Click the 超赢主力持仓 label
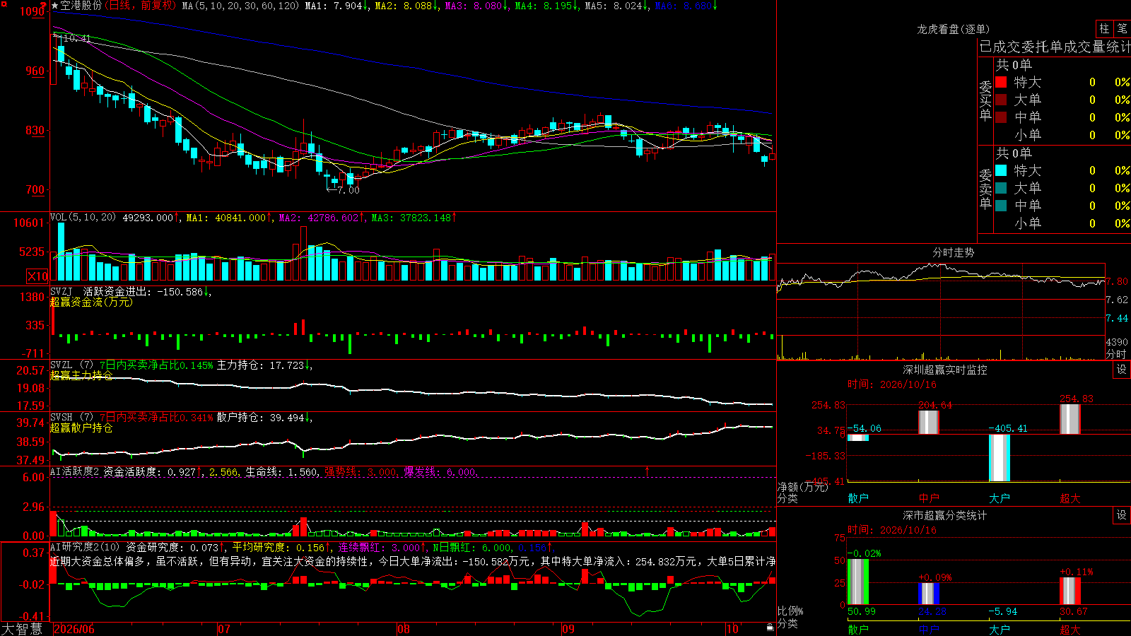The image size is (1131, 636). pos(81,375)
